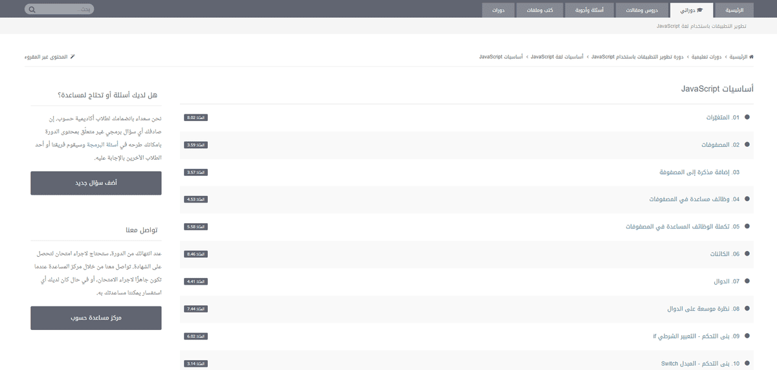777x370 pixels.
Task: Click the home icon in breadcrumb
Action: (x=750, y=57)
